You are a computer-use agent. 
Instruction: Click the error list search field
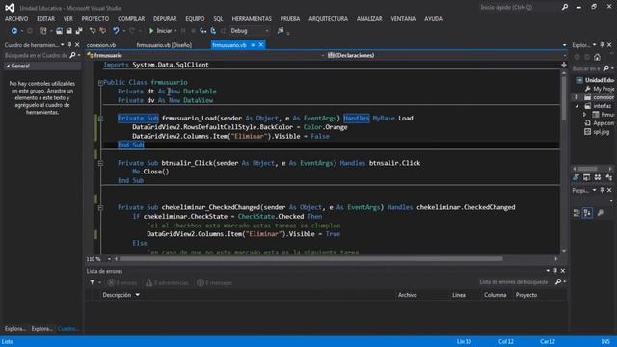click(516, 282)
